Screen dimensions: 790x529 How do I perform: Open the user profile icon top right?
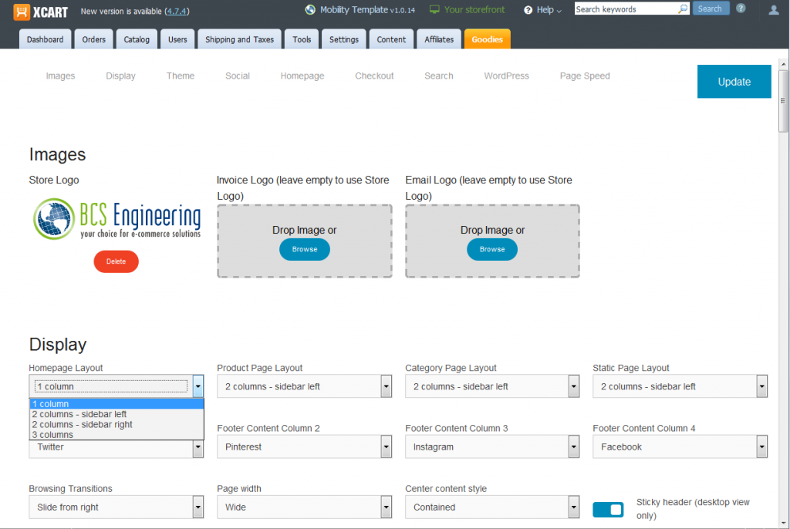click(x=773, y=11)
